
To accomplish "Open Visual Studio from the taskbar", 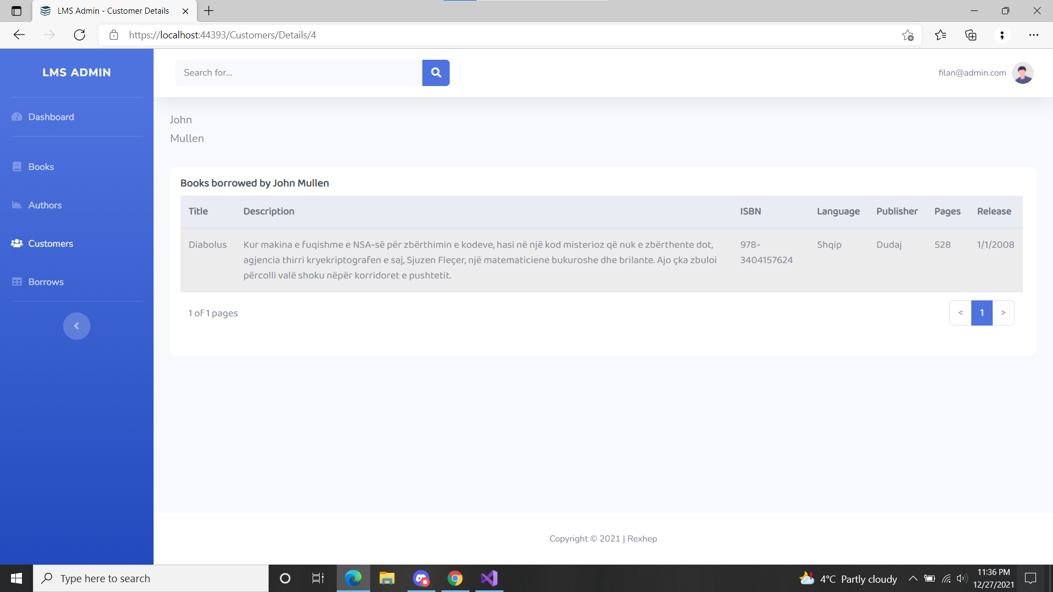I will pos(489,578).
